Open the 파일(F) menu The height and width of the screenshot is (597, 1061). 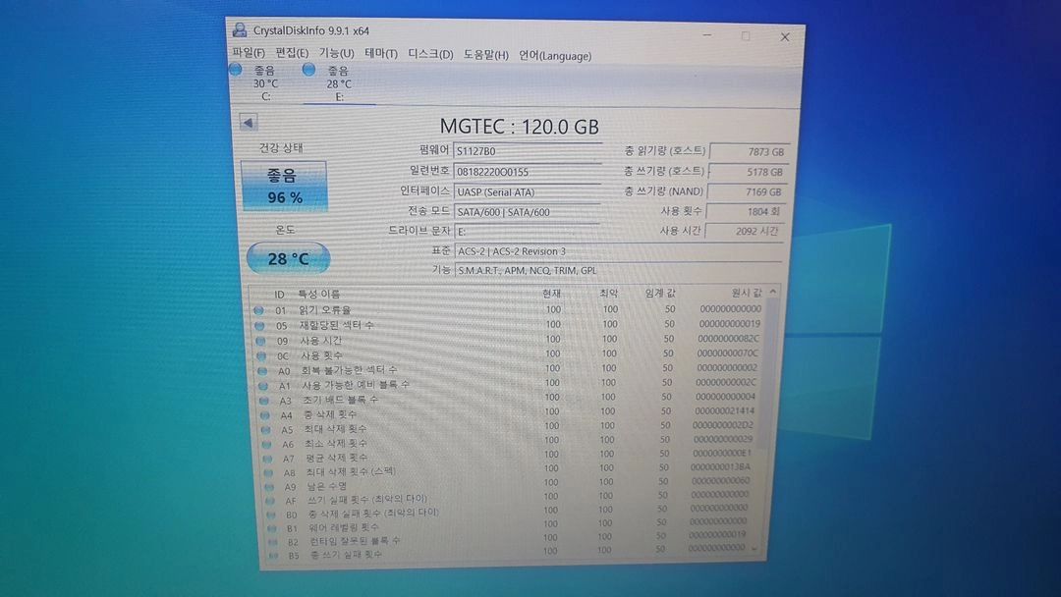pos(249,52)
